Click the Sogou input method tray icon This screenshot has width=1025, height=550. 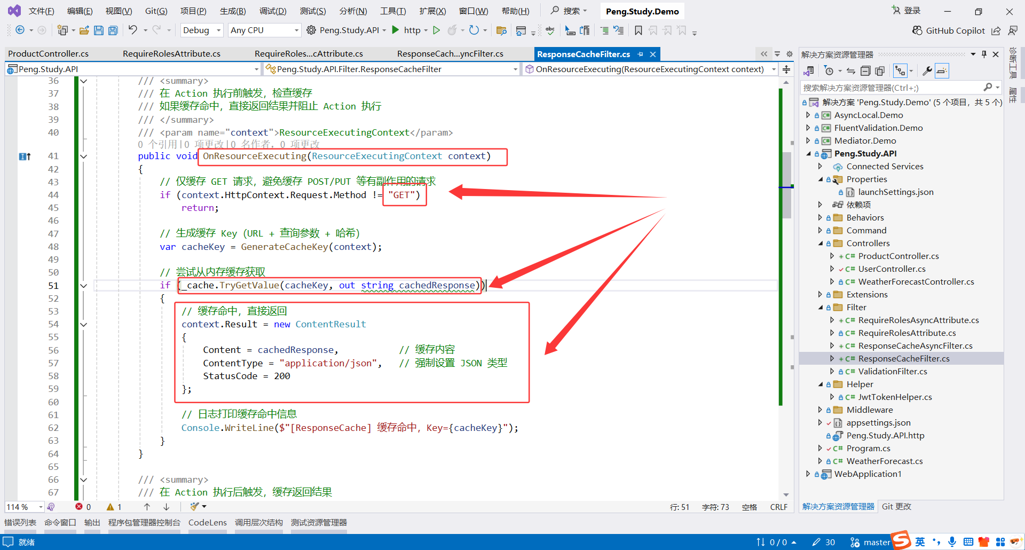tap(901, 540)
